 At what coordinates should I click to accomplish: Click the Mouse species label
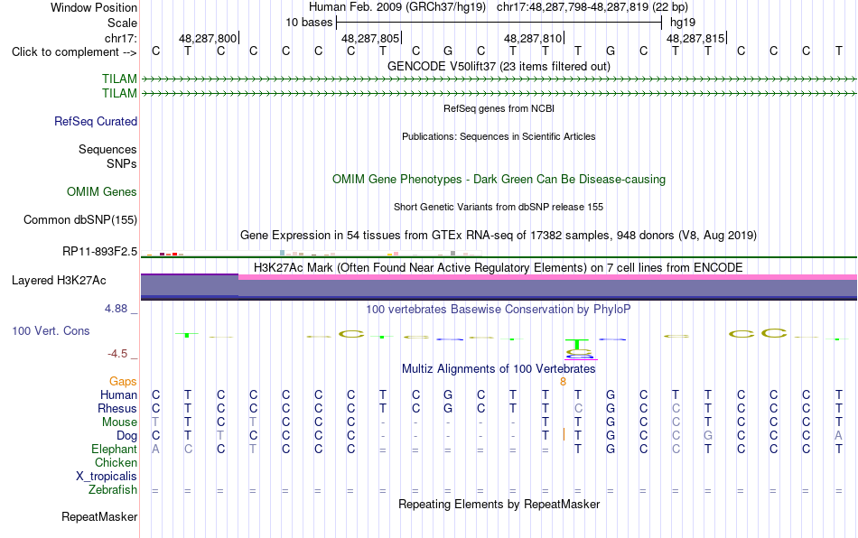[119, 422]
